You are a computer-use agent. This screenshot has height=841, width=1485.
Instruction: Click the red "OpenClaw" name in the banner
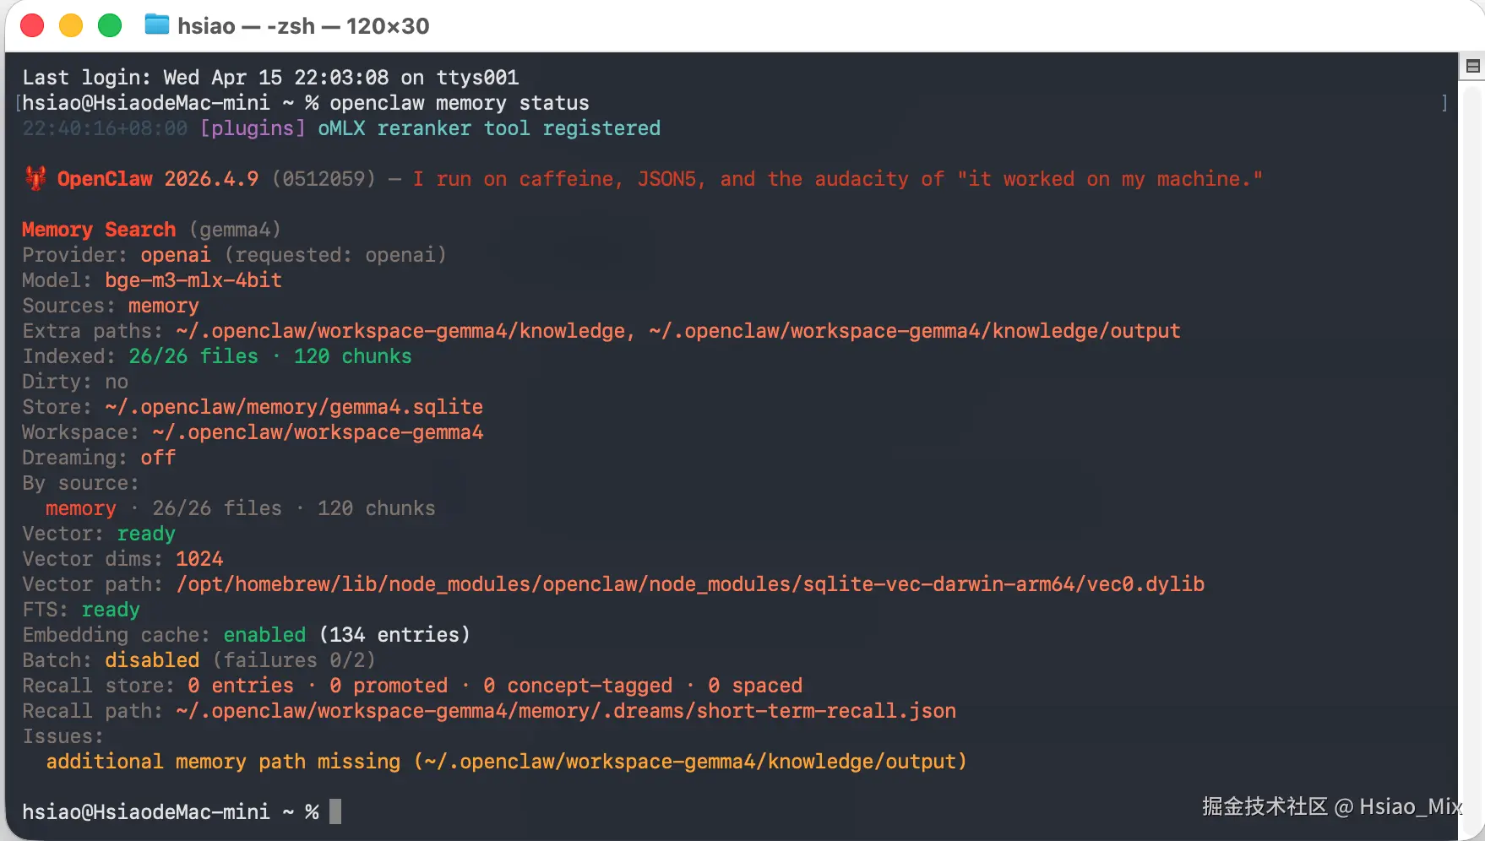click(105, 179)
